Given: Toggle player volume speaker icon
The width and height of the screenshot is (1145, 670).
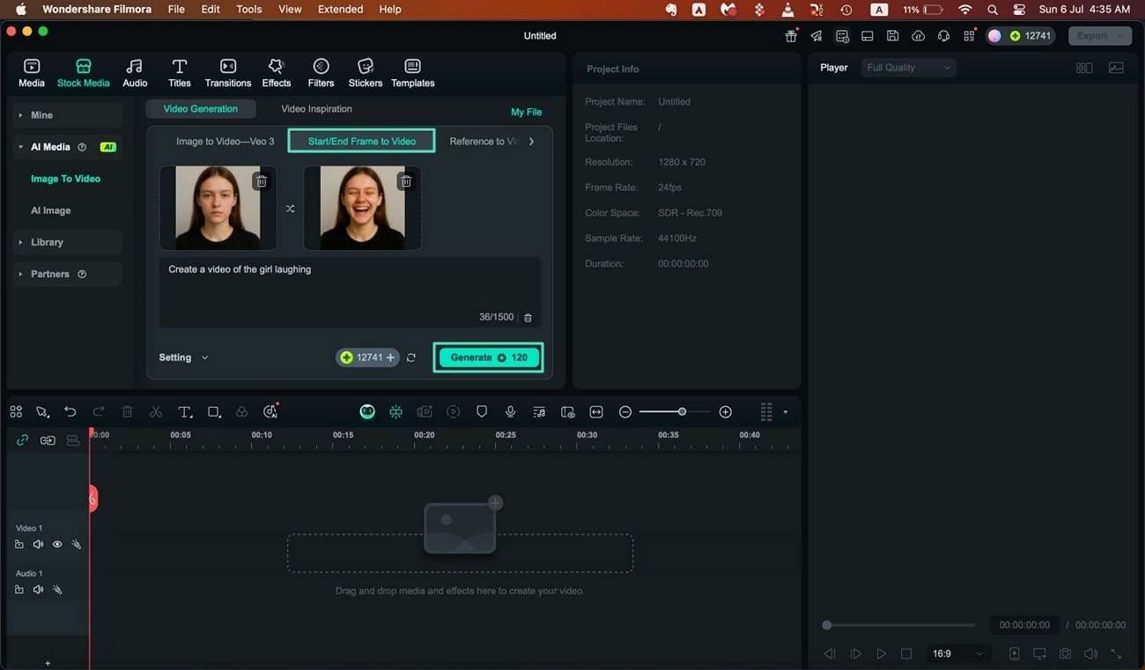Looking at the screenshot, I should [1090, 654].
